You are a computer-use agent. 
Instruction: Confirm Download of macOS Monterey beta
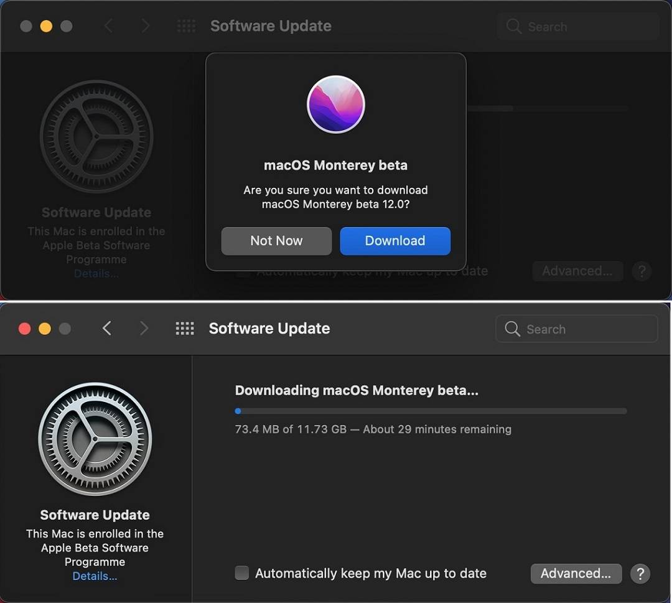click(x=395, y=241)
